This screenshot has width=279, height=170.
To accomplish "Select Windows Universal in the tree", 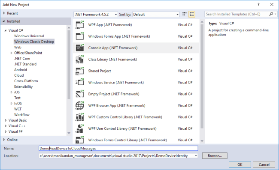I will pyautogui.click(x=29, y=36).
